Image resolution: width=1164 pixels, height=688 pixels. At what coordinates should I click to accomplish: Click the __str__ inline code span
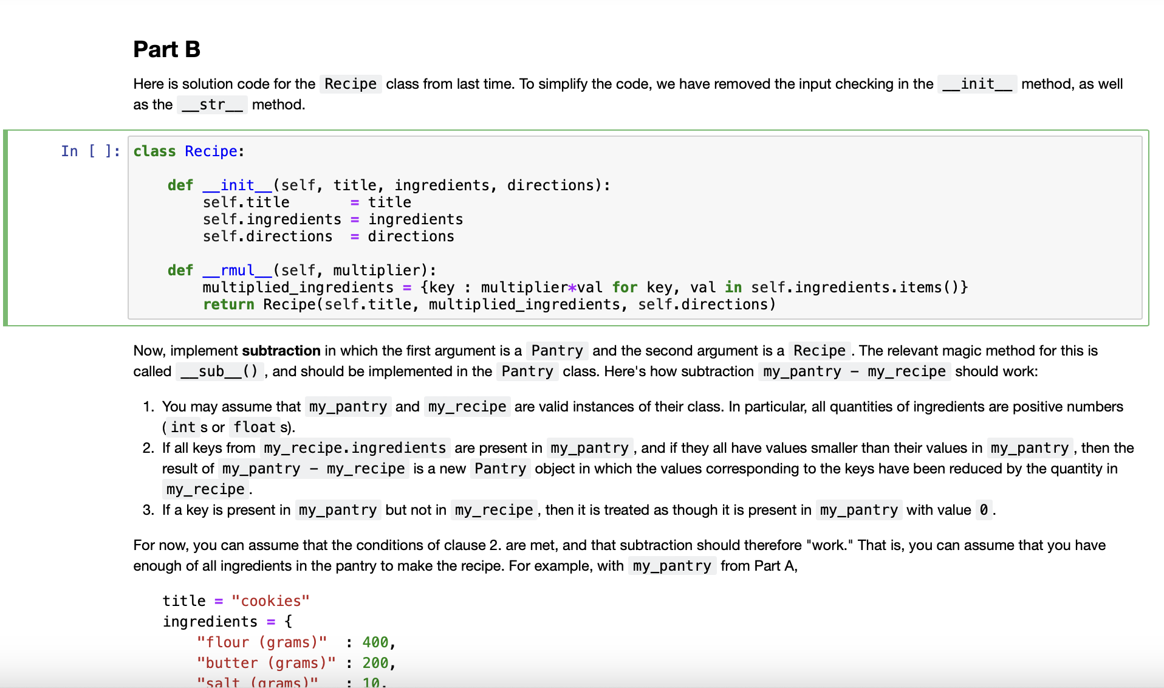(211, 105)
